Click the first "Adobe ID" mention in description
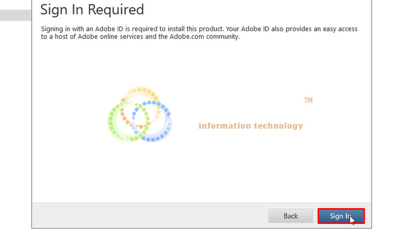418x229 pixels. pos(109,29)
